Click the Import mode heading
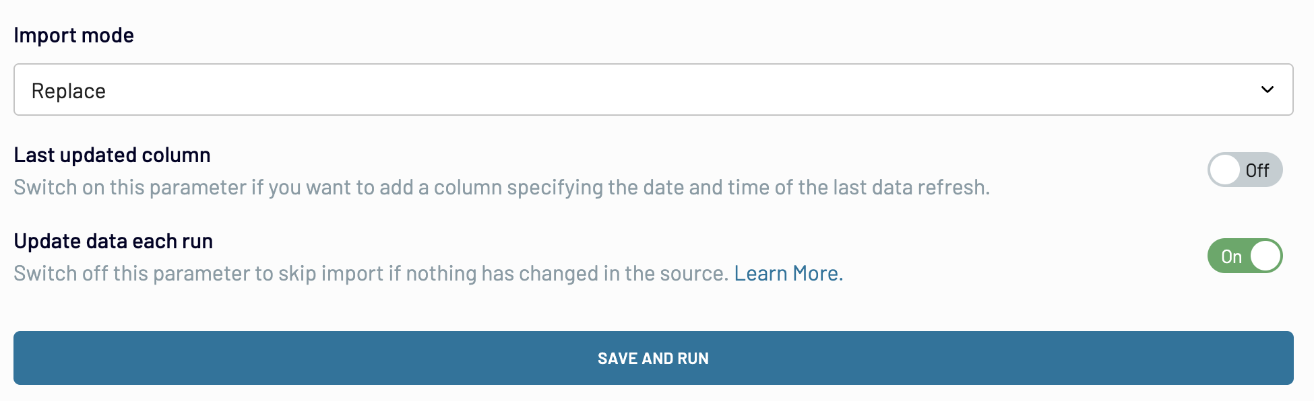Screen dimensions: 1314x401 point(73,35)
